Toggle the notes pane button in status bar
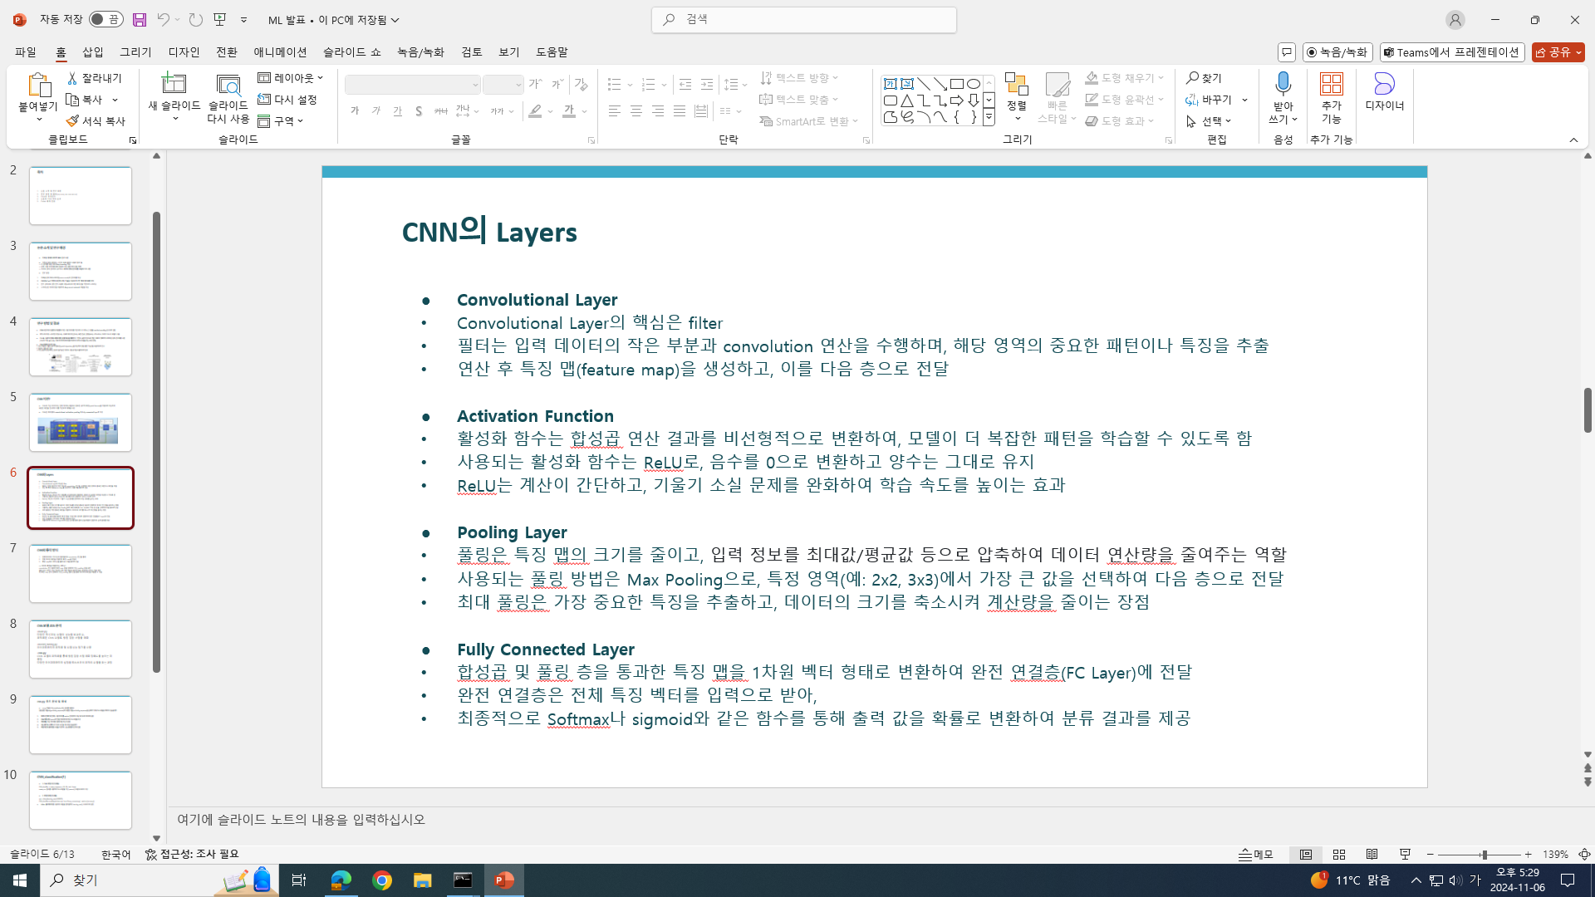Viewport: 1595px width, 897px height. click(1256, 855)
